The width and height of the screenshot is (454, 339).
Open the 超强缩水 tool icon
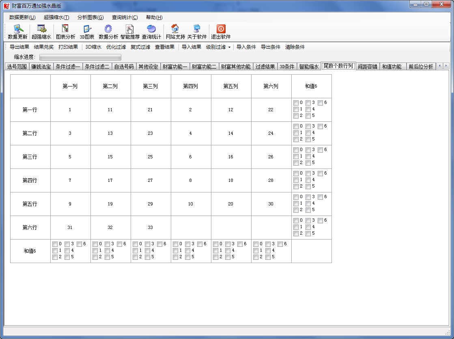pyautogui.click(x=41, y=29)
